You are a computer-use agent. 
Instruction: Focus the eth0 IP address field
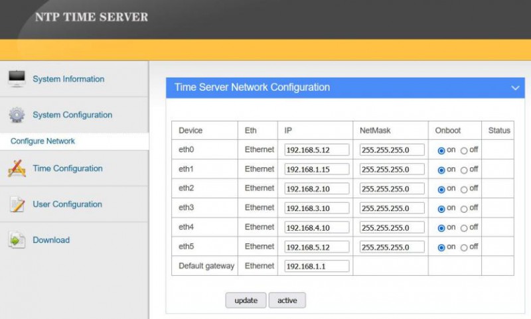tap(317, 150)
